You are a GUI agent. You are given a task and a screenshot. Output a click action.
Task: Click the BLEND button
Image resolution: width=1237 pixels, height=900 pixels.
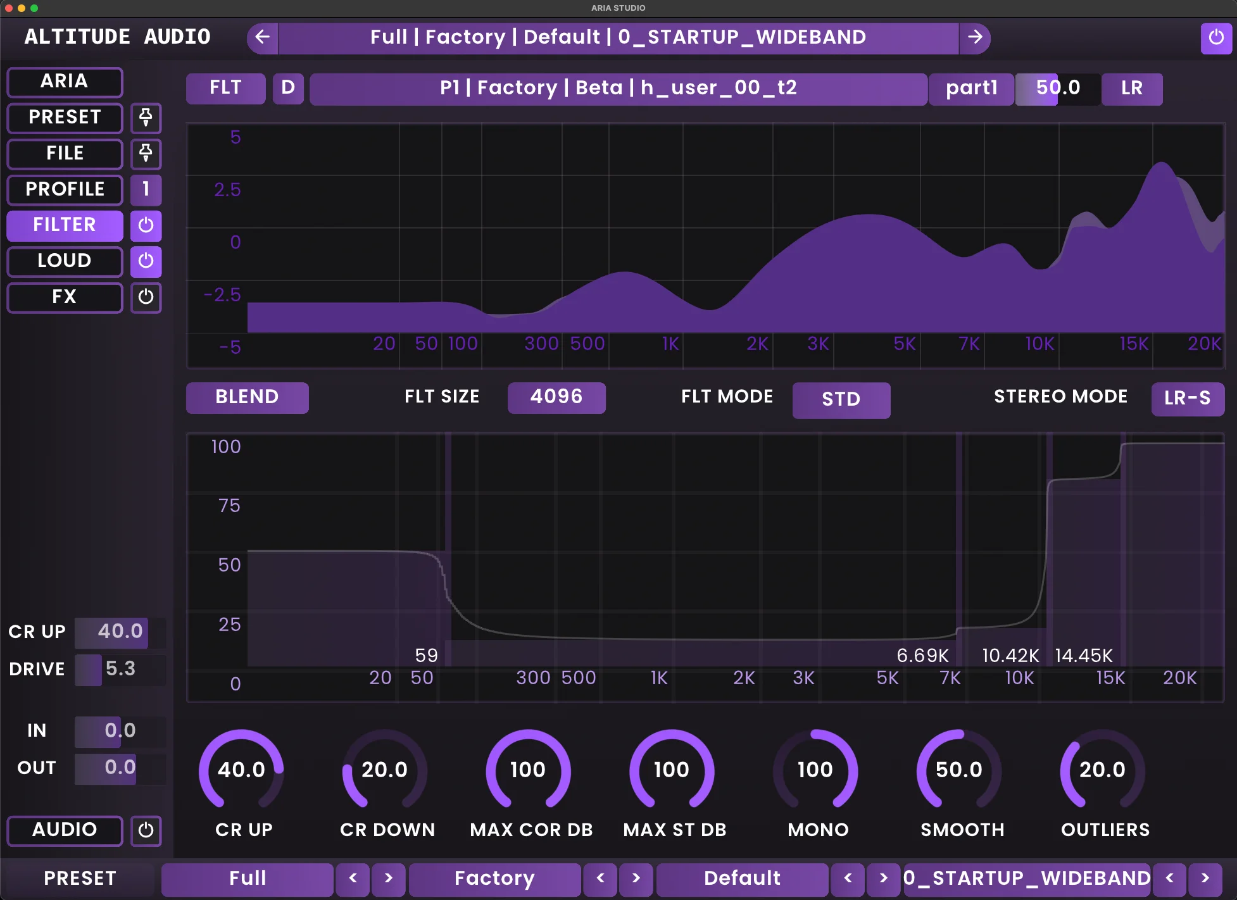click(247, 397)
